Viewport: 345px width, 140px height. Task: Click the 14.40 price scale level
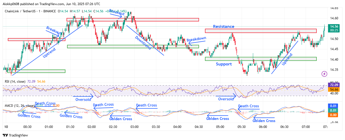tap(334, 60)
